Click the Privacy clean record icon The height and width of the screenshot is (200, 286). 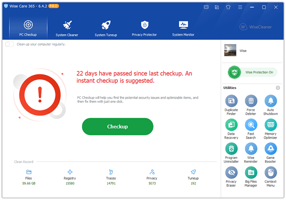click(x=152, y=172)
